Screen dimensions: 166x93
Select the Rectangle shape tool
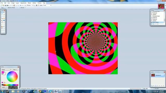[2, 30]
